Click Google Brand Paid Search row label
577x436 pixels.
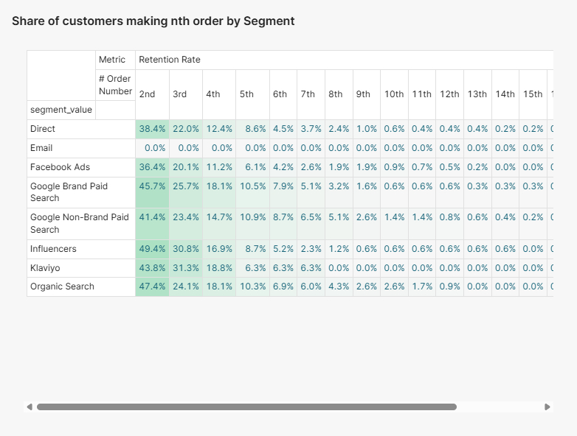tap(69, 192)
